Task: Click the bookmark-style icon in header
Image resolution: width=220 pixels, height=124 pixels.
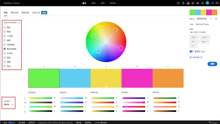Action: pos(198,3)
